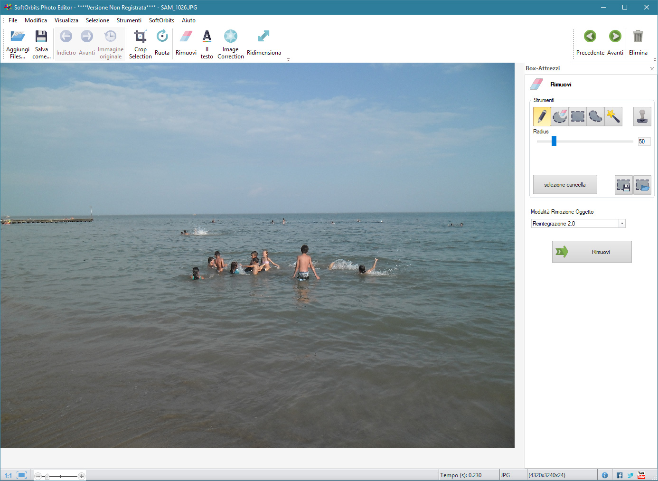The width and height of the screenshot is (658, 481).
Task: Select the selection eraser tool
Action: click(560, 116)
